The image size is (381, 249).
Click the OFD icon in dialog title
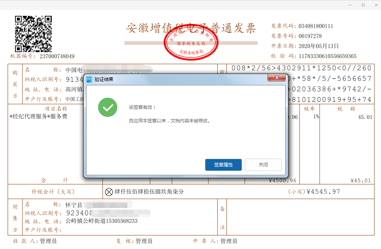pyautogui.click(x=90, y=79)
